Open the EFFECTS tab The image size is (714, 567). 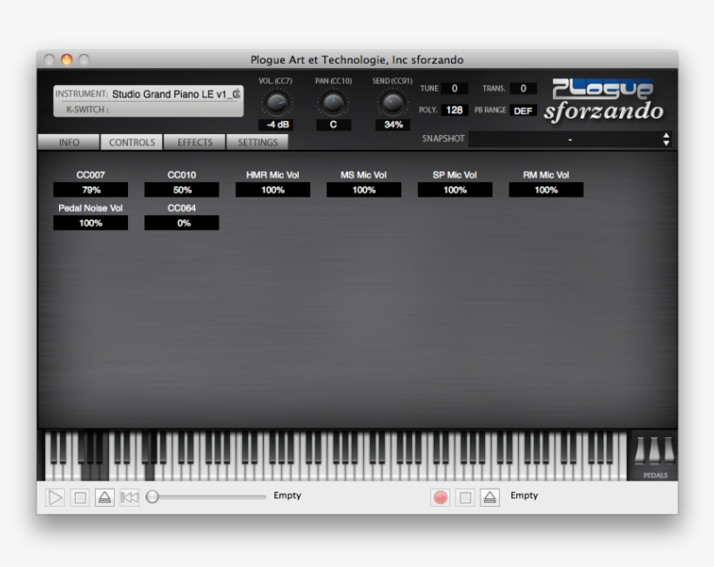[x=195, y=142]
